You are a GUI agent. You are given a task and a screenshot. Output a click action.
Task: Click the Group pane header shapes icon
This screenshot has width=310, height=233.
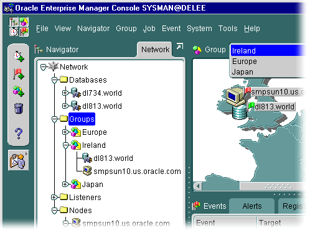click(197, 50)
